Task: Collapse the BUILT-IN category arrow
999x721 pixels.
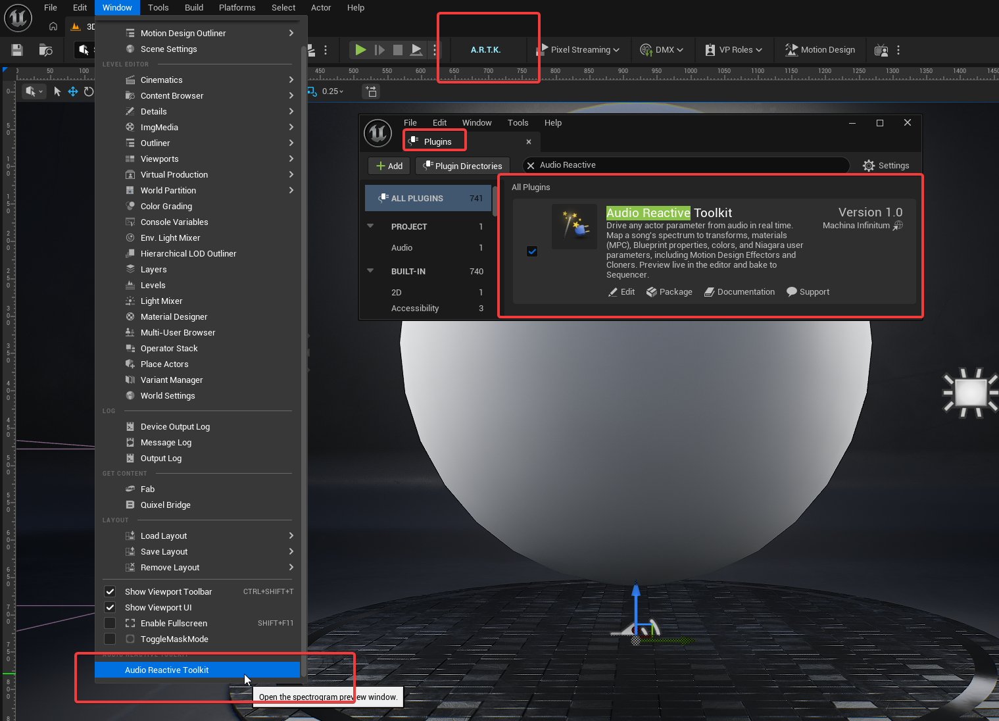Action: 370,271
